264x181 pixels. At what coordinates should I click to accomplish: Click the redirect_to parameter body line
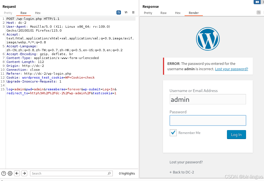tap(61, 93)
